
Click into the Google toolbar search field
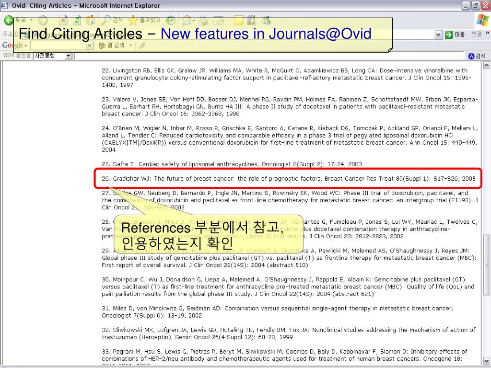[x=58, y=46]
